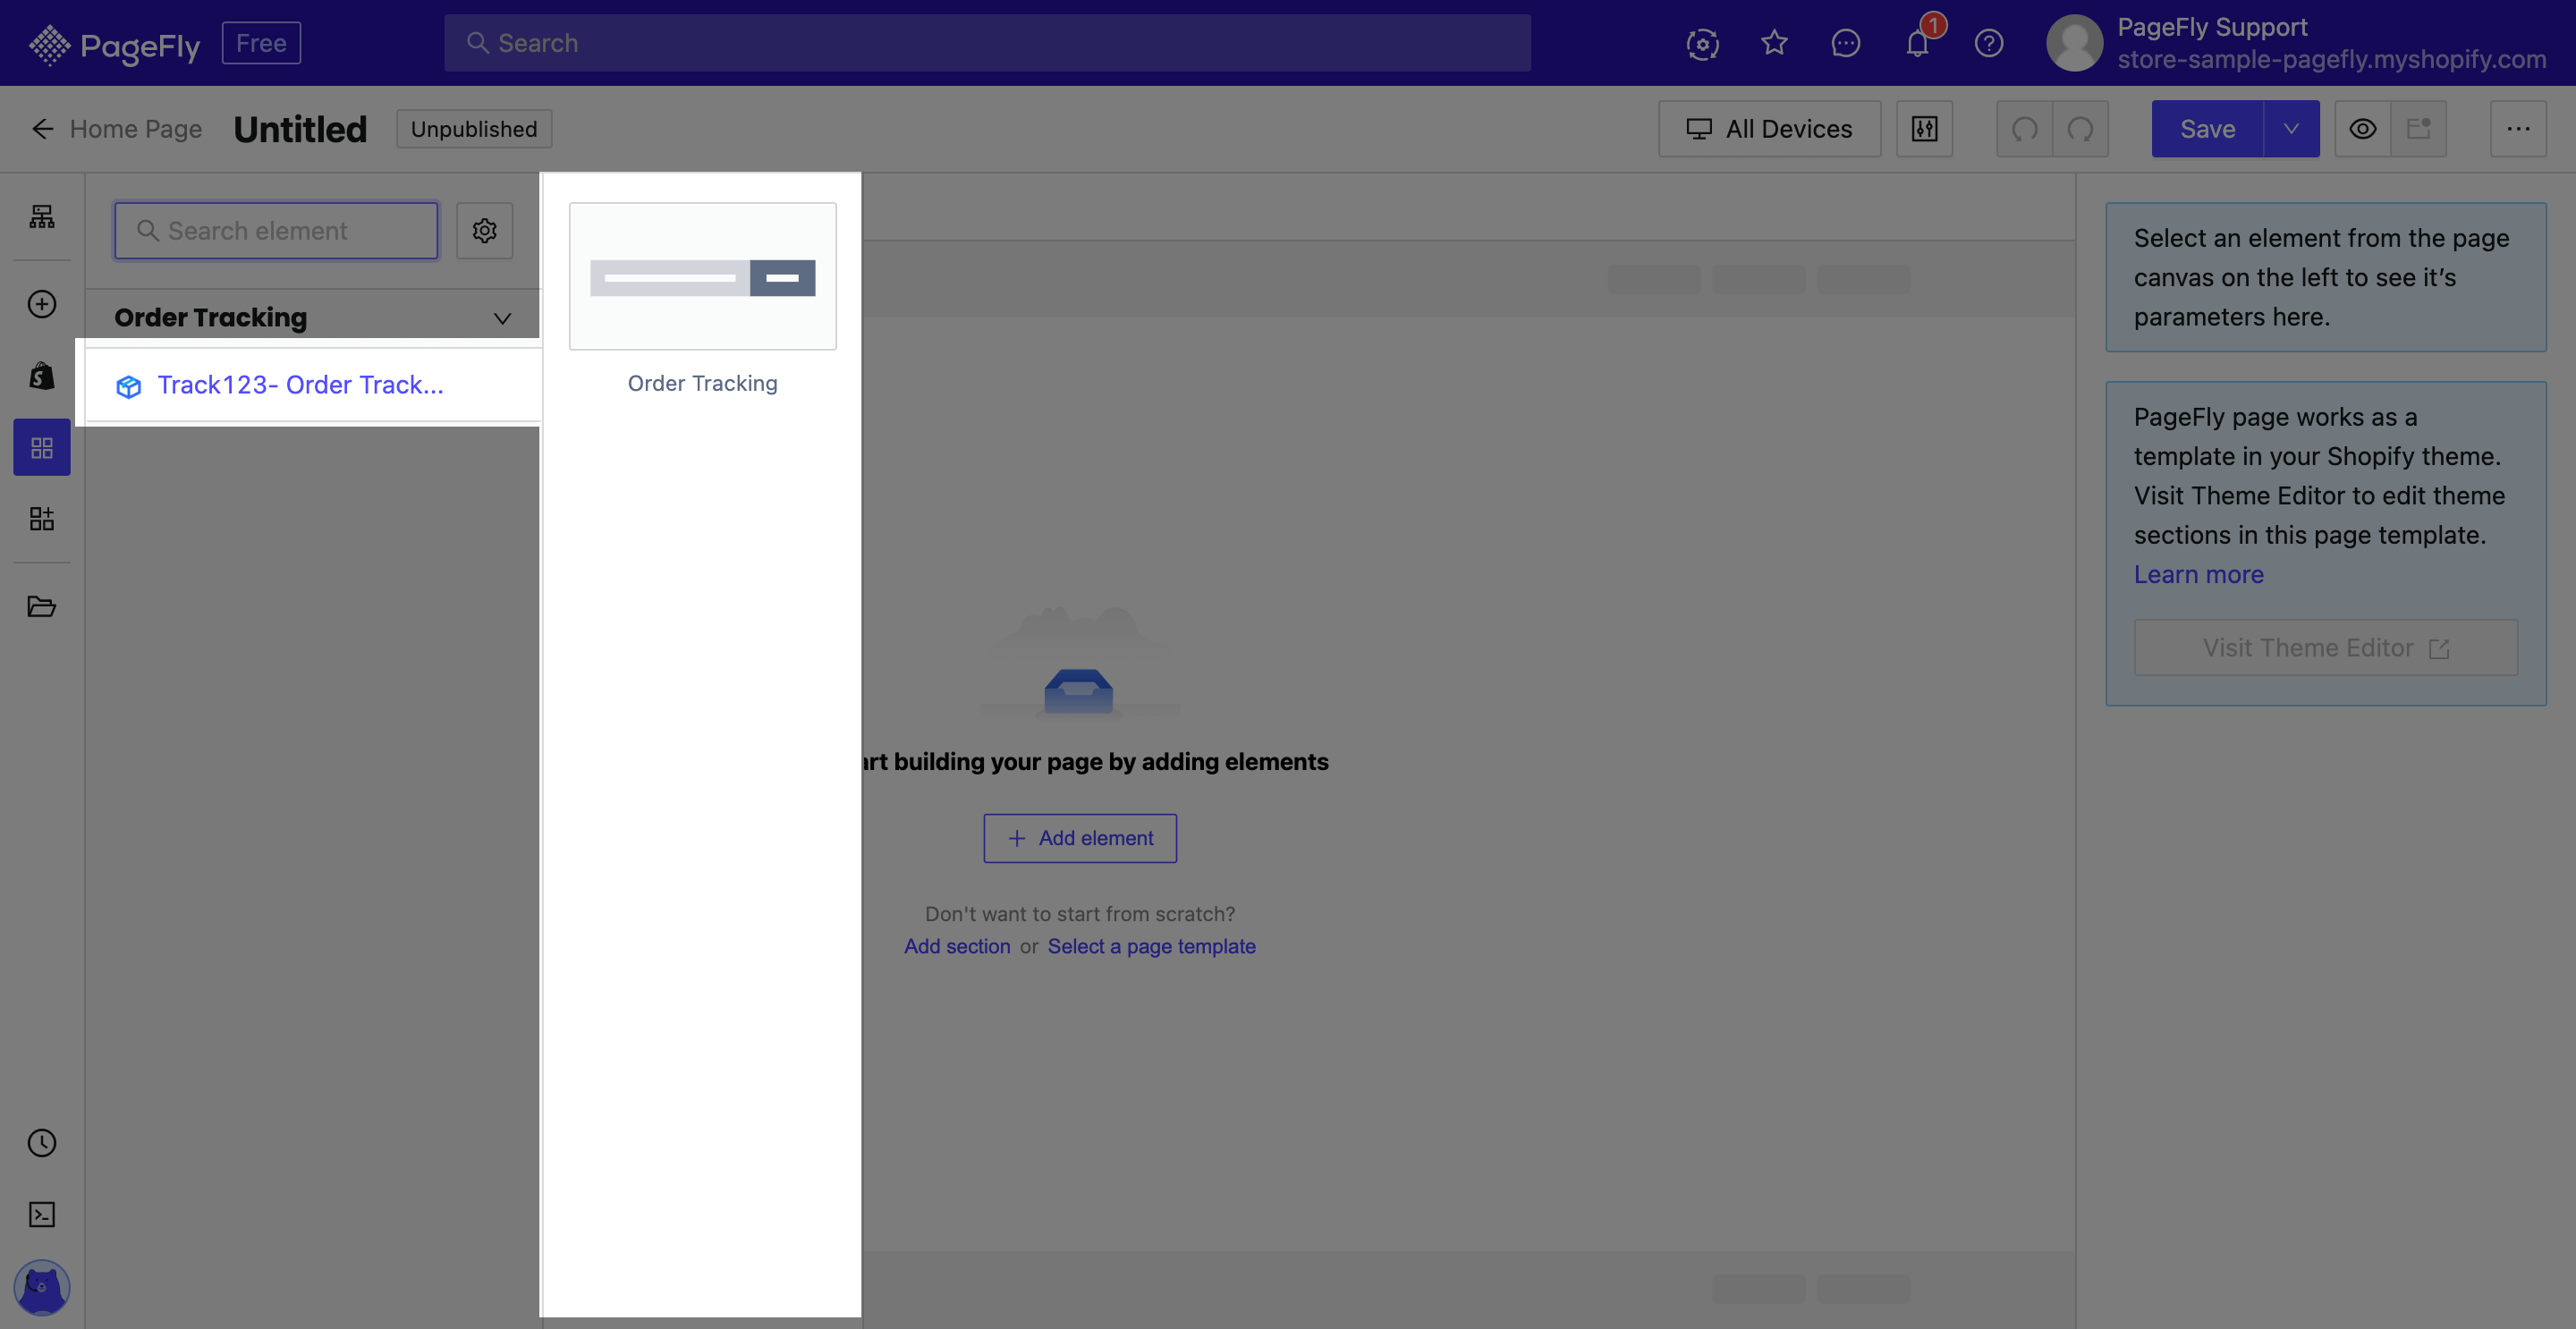The width and height of the screenshot is (2576, 1329).
Task: Open the help question mark icon
Action: 1988,43
